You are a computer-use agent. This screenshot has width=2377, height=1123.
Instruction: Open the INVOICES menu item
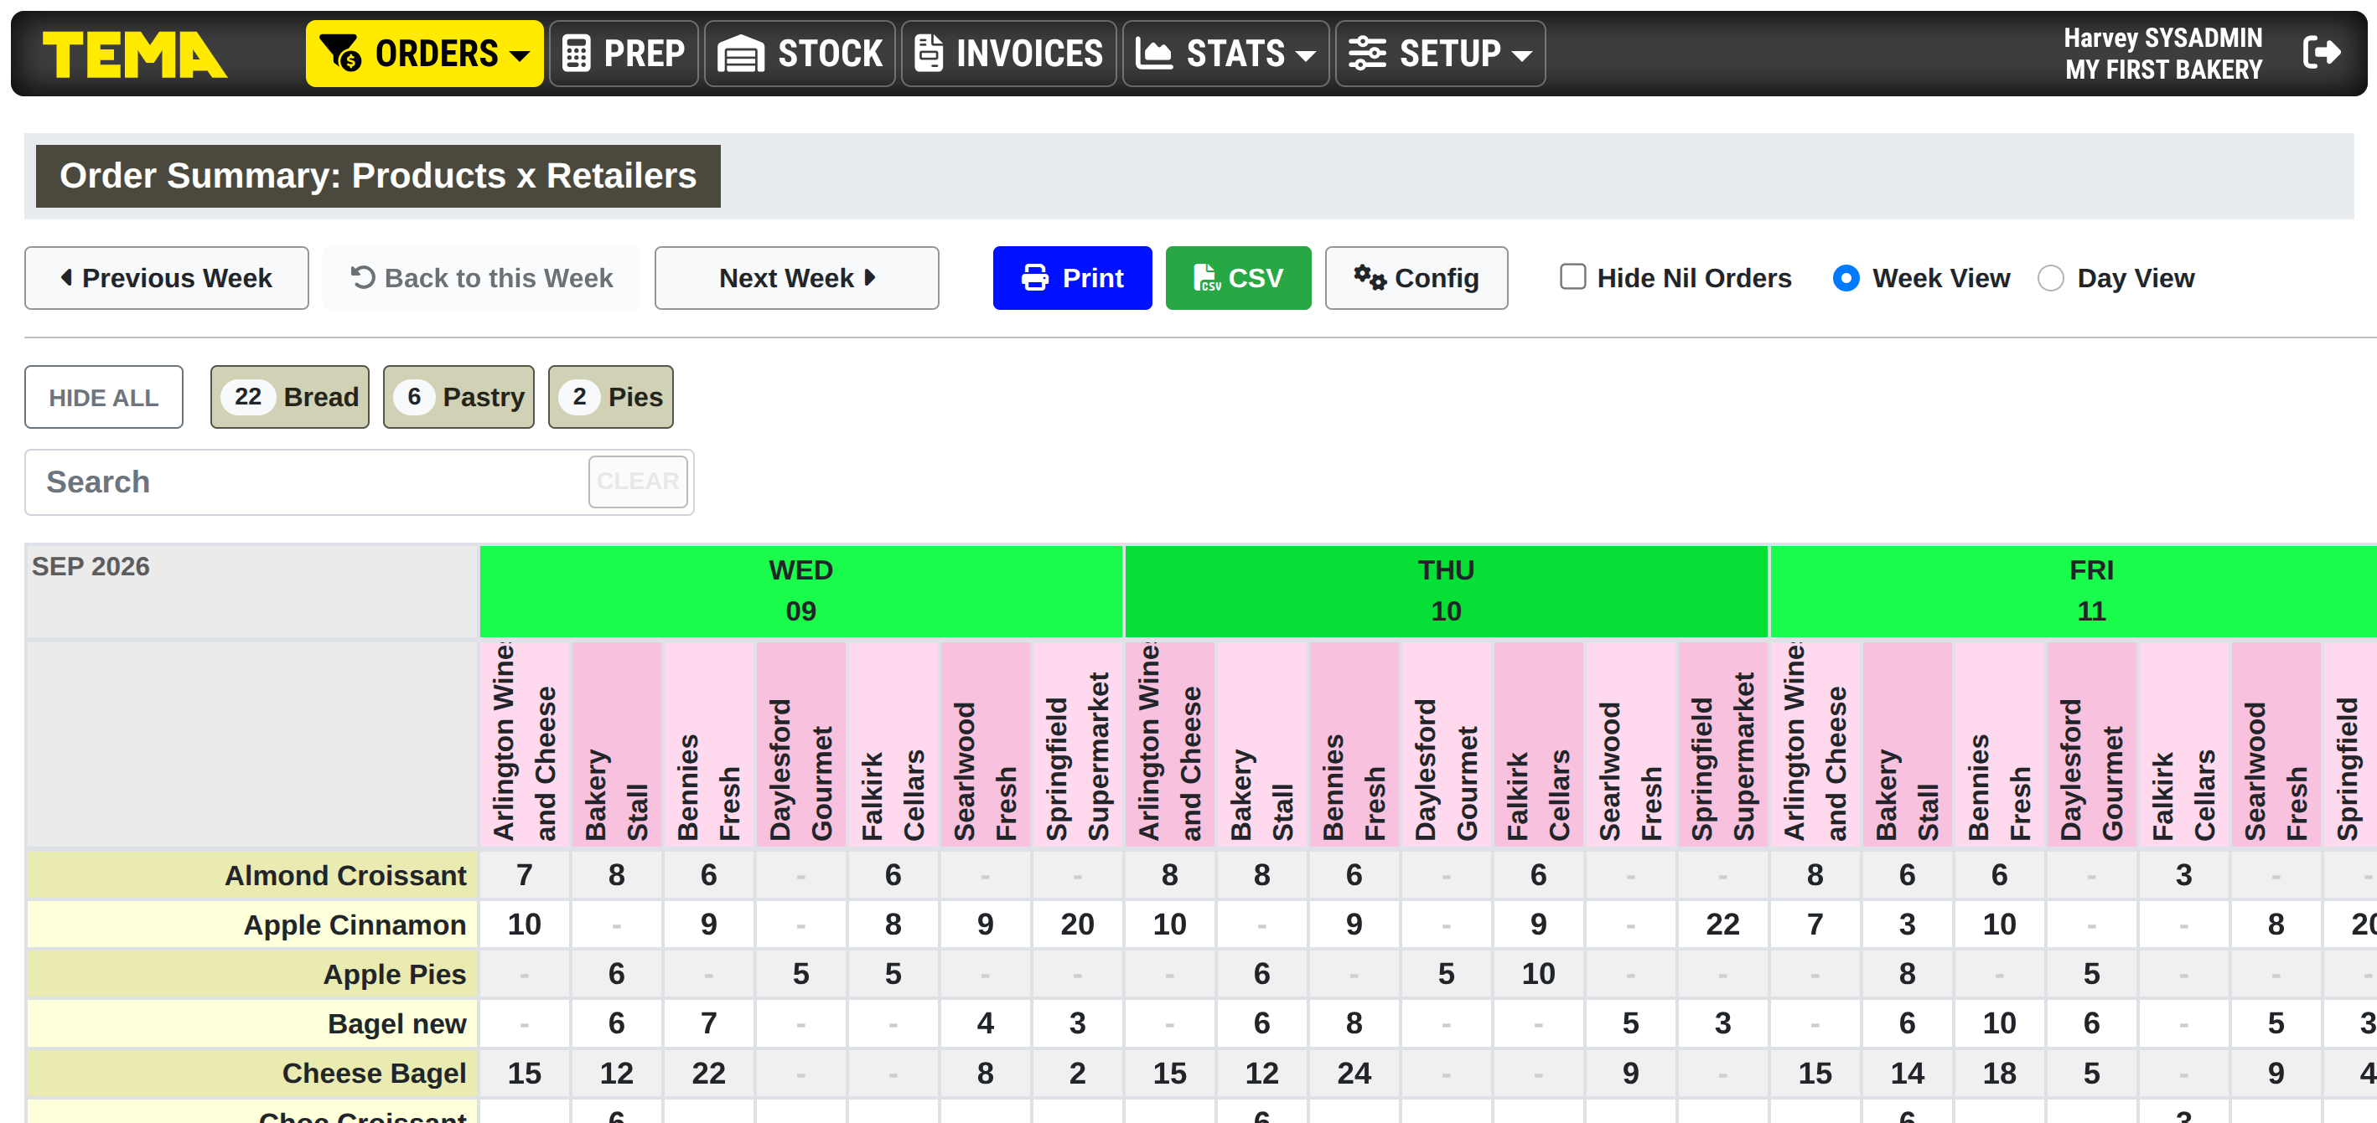pyautogui.click(x=1008, y=54)
